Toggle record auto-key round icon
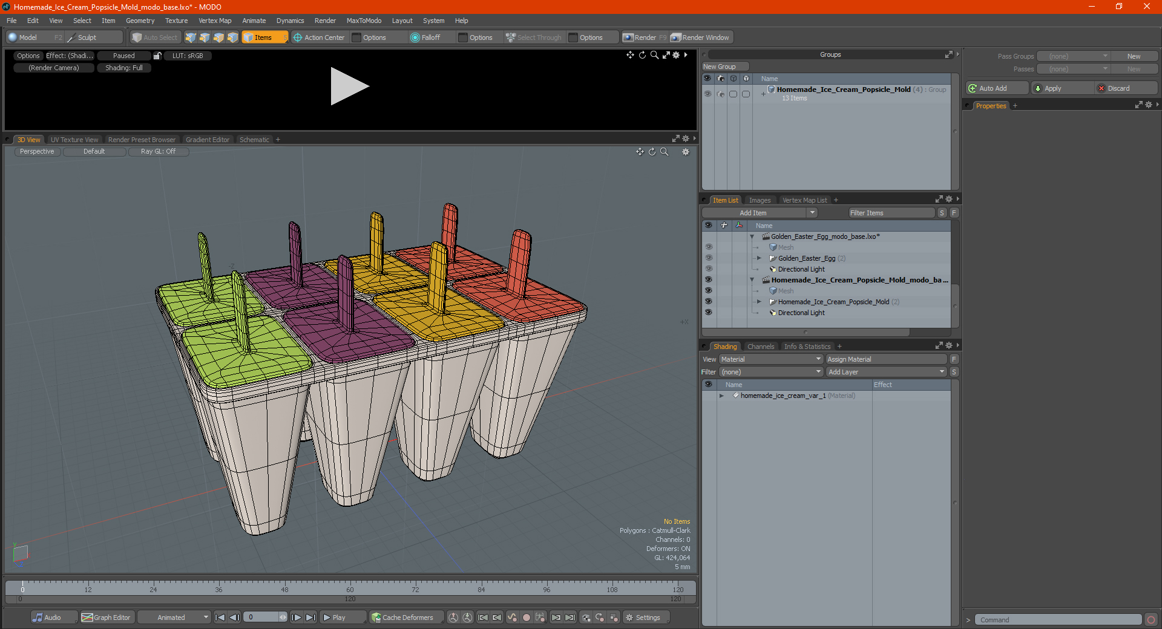The width and height of the screenshot is (1162, 629). click(x=527, y=618)
